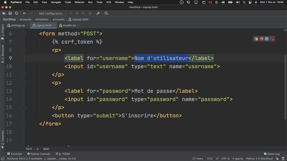Open the Refactor menu

(79, 2)
